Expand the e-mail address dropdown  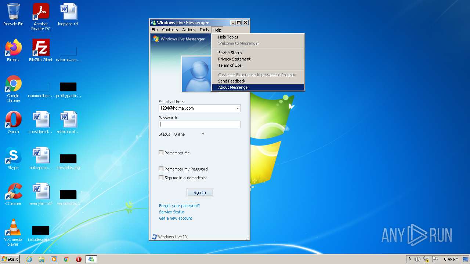[238, 109]
